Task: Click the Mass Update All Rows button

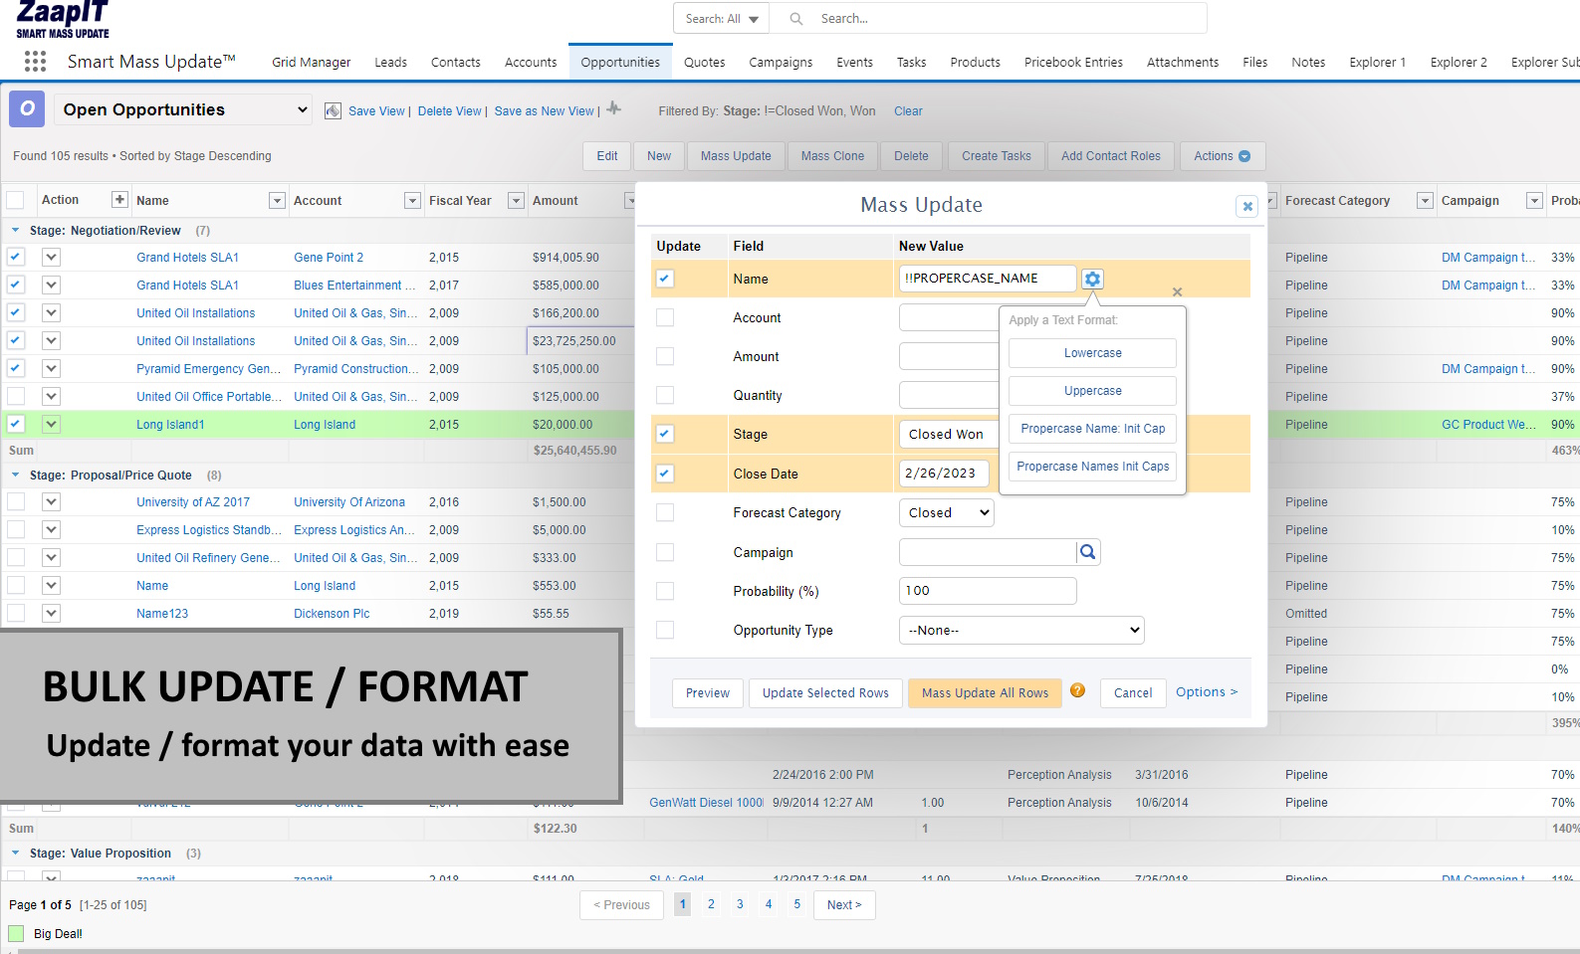Action: coord(984,693)
